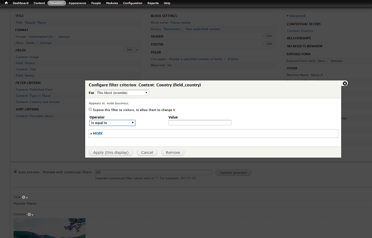Viewport: 372px width, 238px height.
Task: Open the Structure menu
Action: pos(57,3)
